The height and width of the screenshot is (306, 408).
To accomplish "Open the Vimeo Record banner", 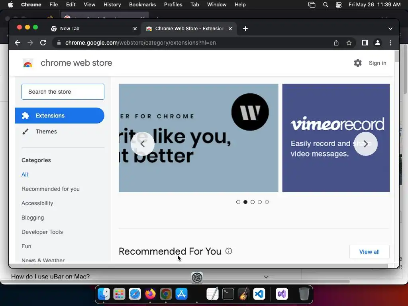I will point(336,138).
